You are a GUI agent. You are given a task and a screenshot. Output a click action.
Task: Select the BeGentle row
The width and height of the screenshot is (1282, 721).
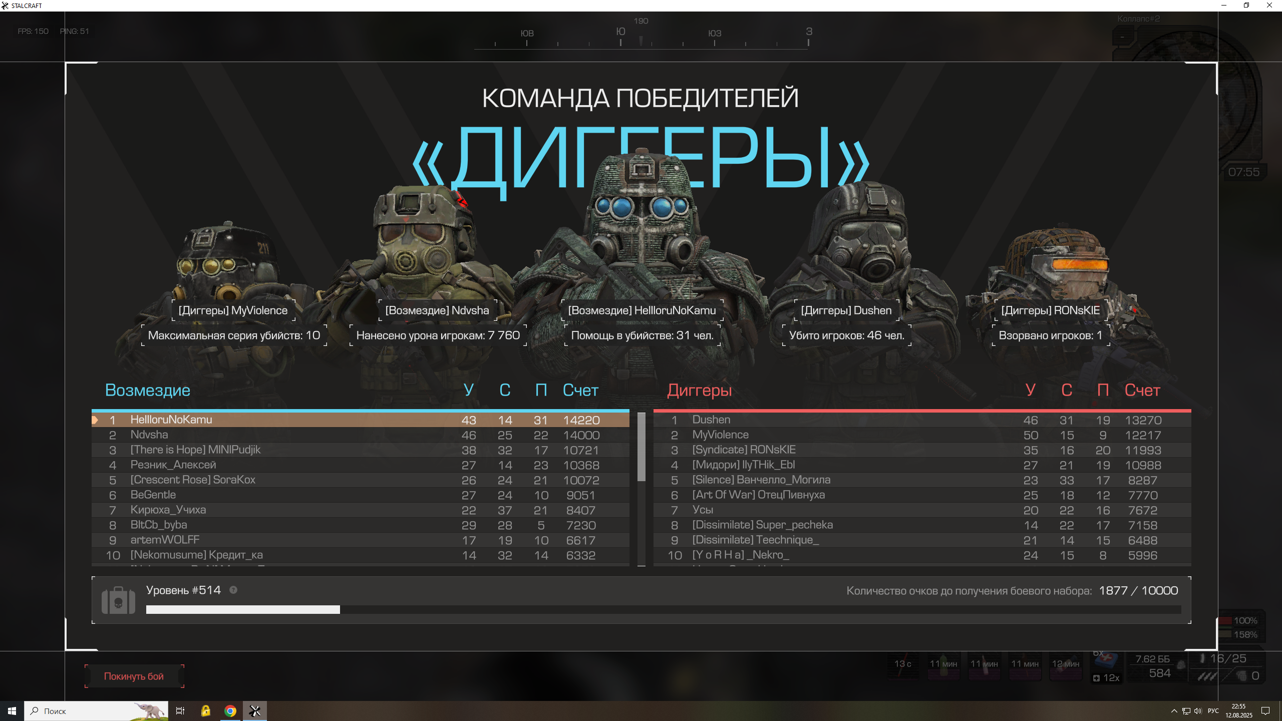pos(360,495)
